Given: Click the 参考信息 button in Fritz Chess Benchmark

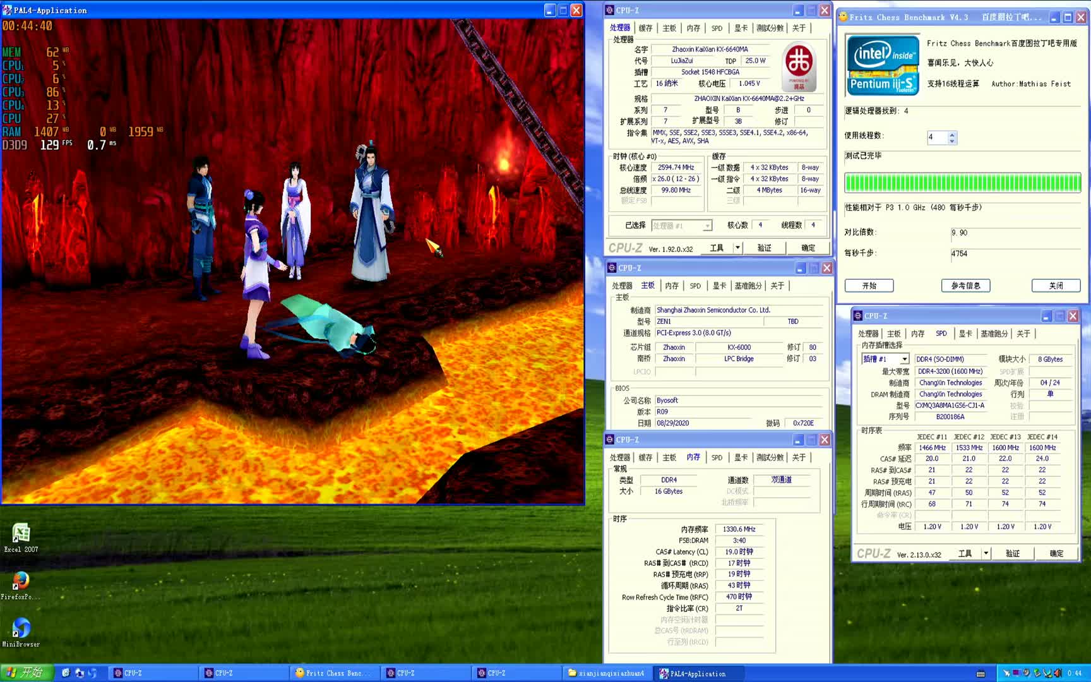Looking at the screenshot, I should click(965, 286).
